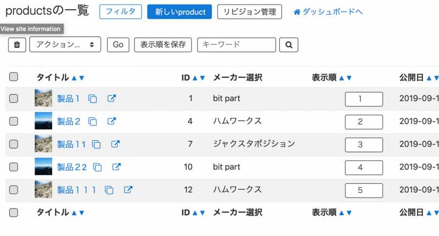
Task: Click the magnifier search icon button
Action: click(289, 45)
